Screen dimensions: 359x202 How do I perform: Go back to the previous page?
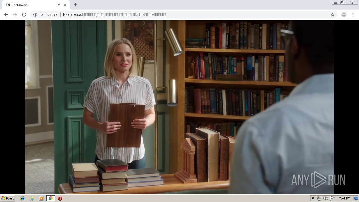[x=6, y=15]
